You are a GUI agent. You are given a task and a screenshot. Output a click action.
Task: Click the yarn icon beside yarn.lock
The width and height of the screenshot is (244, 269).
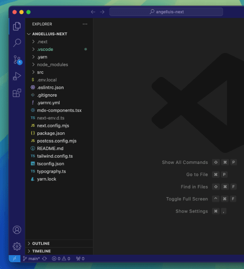33,179
